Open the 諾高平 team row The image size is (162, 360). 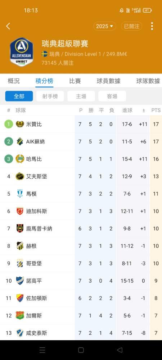81,281
